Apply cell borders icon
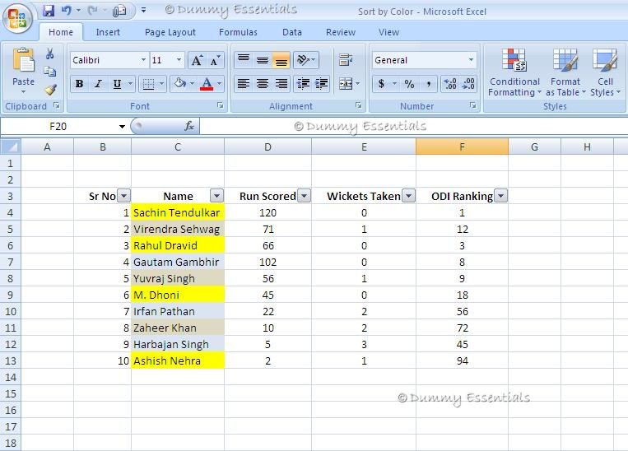The height and width of the screenshot is (451, 628). coord(148,84)
